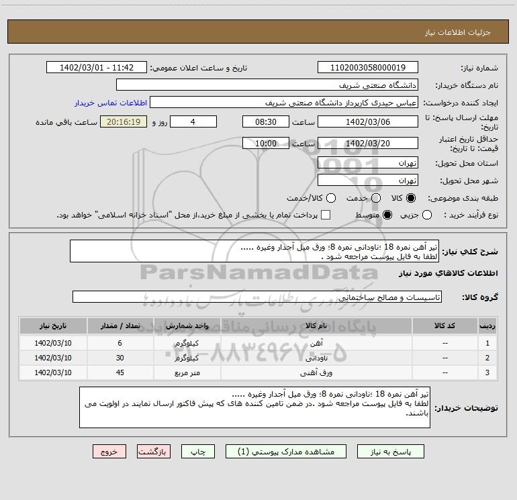
Task: Click the تاریخ نیاز column header
Action: (53, 326)
